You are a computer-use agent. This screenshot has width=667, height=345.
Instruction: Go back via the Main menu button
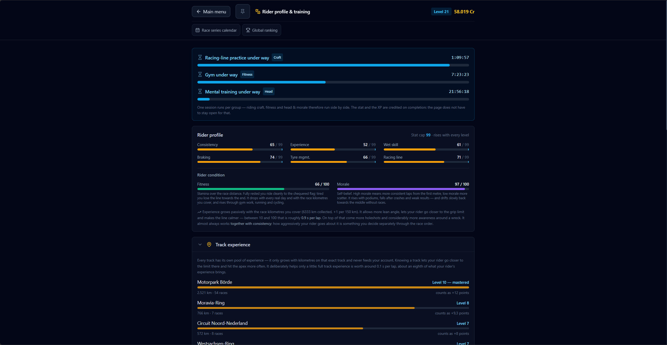click(211, 11)
